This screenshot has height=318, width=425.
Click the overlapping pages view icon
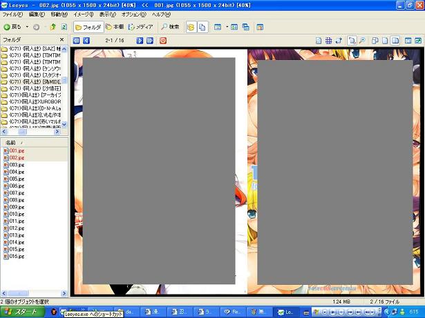pos(375,41)
